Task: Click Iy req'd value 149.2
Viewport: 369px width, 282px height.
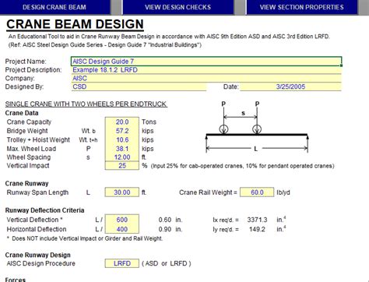Action: coord(257,229)
